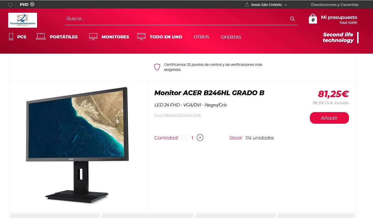The height and width of the screenshot is (218, 373).
Task: Open the OTROS menu
Action: click(201, 37)
